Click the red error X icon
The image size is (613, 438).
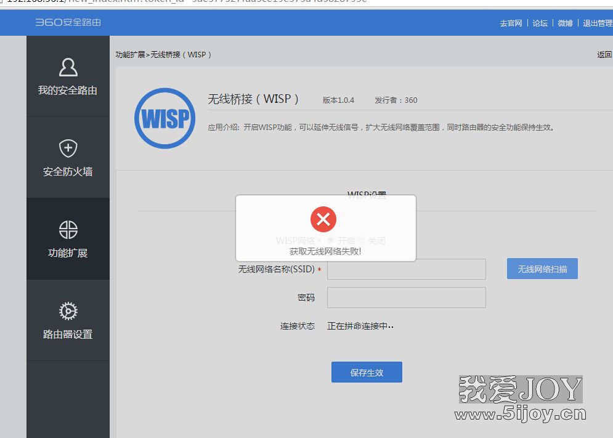point(323,219)
